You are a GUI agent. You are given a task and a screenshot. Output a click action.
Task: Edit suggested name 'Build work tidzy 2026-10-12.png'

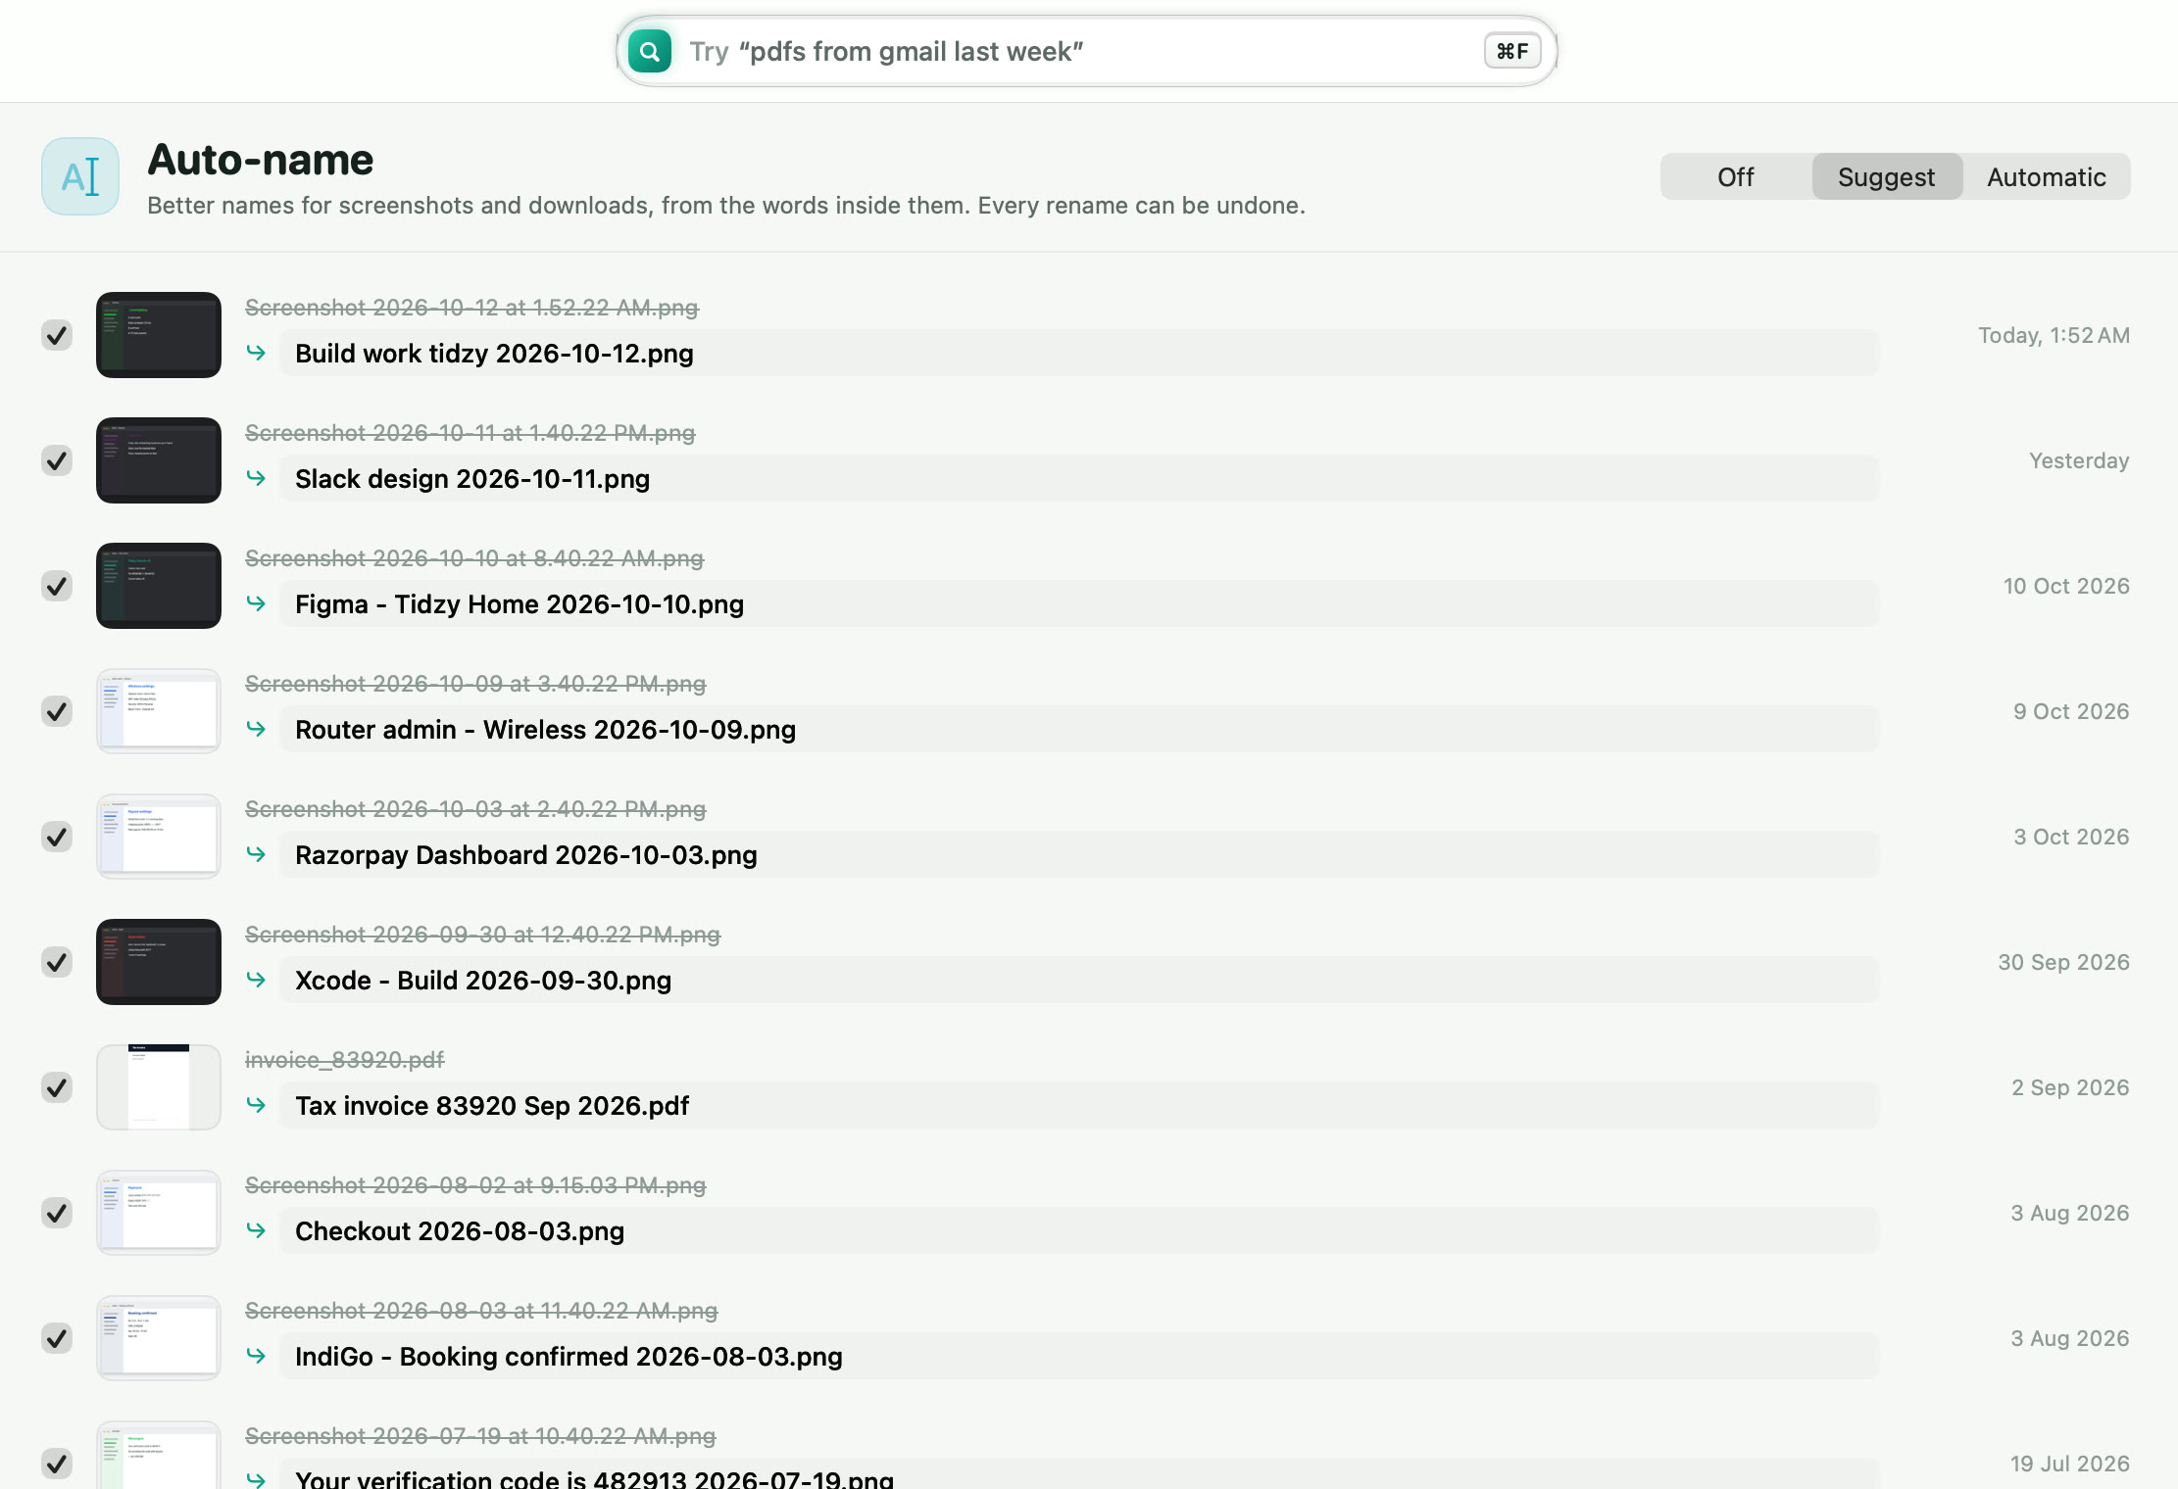[1079, 353]
